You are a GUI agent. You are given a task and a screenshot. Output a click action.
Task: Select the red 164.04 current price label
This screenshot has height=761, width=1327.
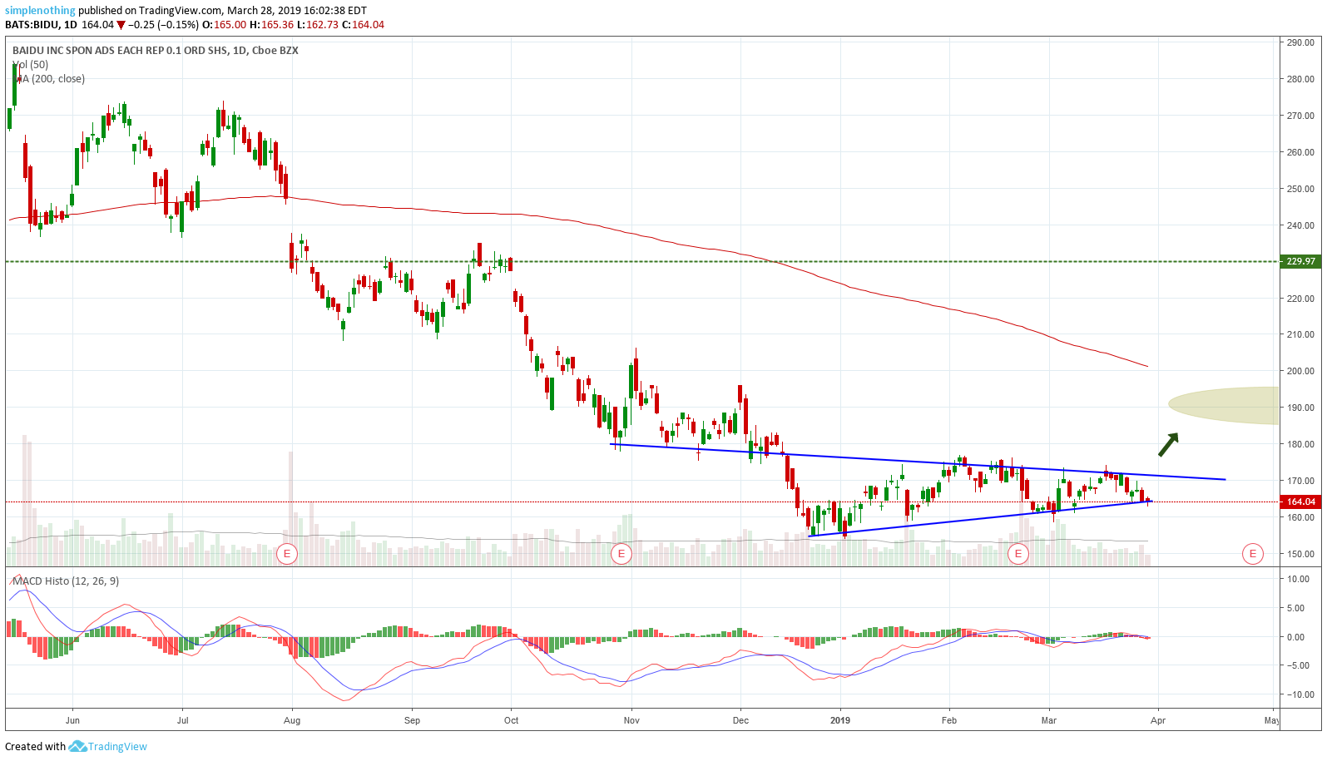(x=1301, y=502)
